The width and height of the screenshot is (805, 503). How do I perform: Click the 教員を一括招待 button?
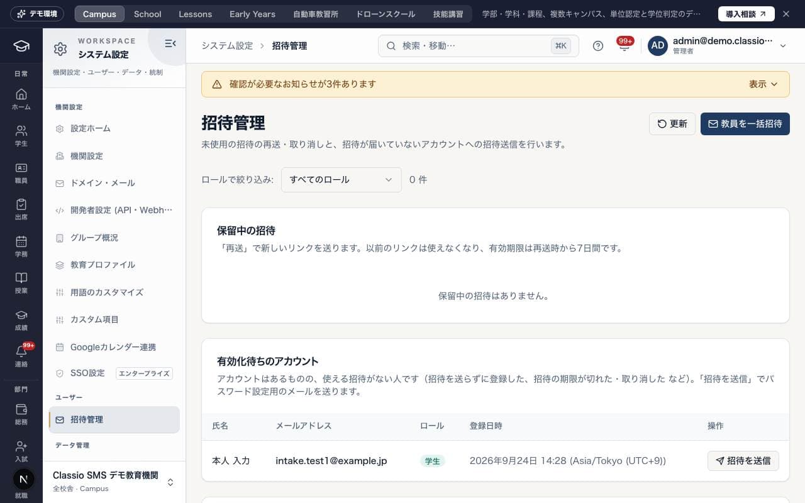pyautogui.click(x=745, y=124)
